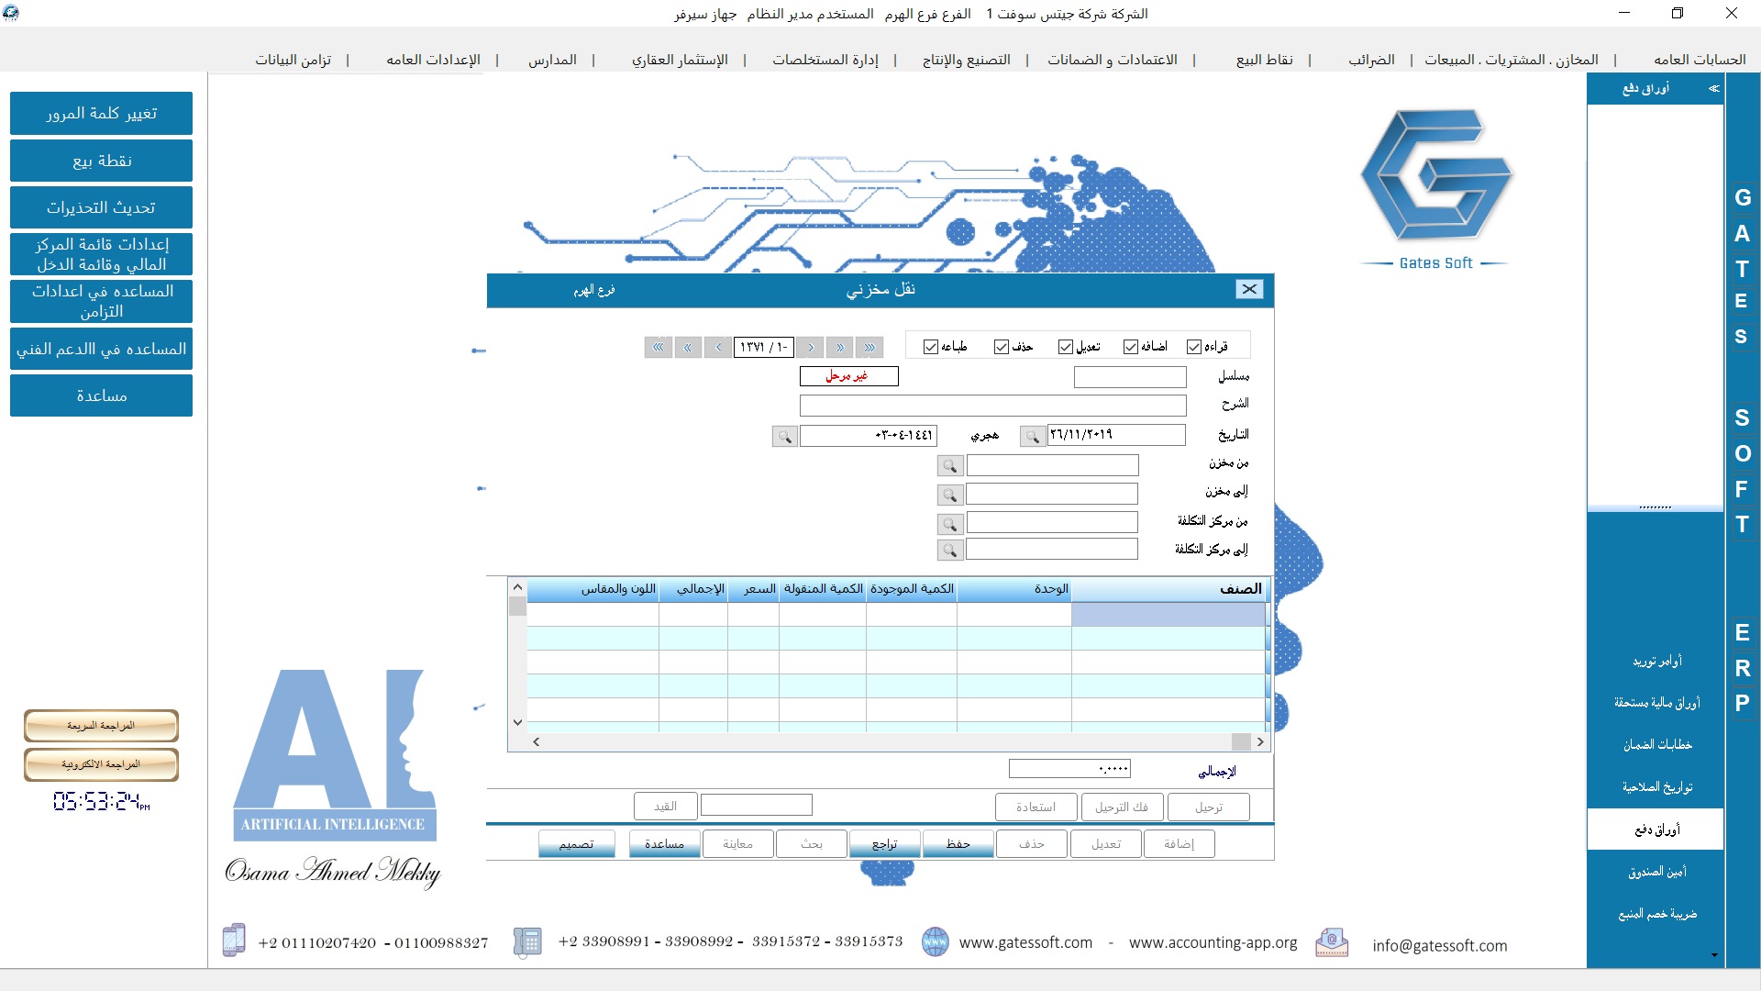
Task: Select أوامر توريد in right panel
Action: [x=1656, y=661]
